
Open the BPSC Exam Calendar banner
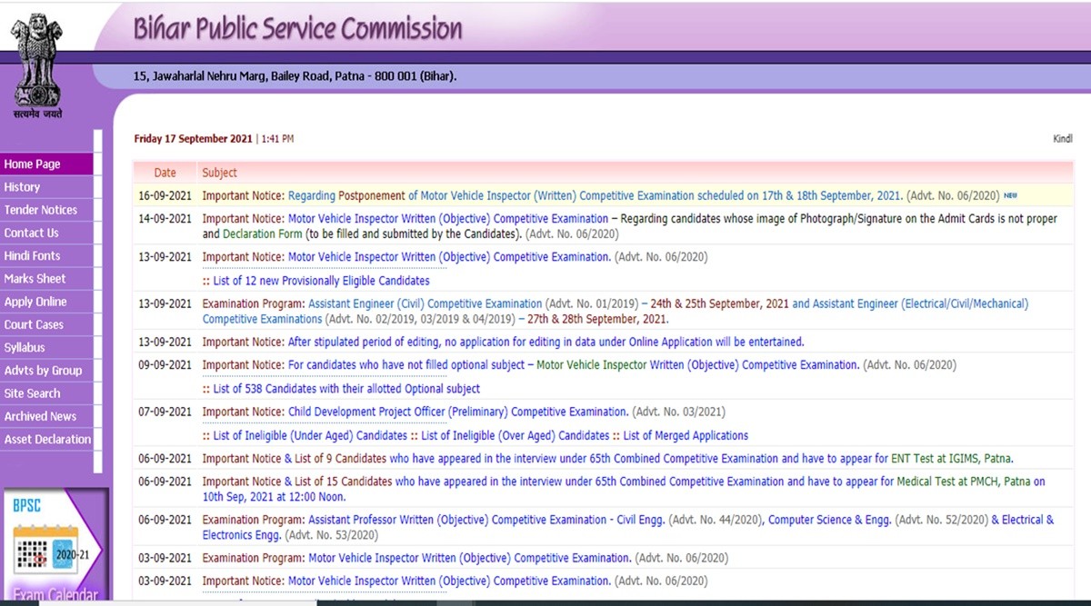coord(55,547)
